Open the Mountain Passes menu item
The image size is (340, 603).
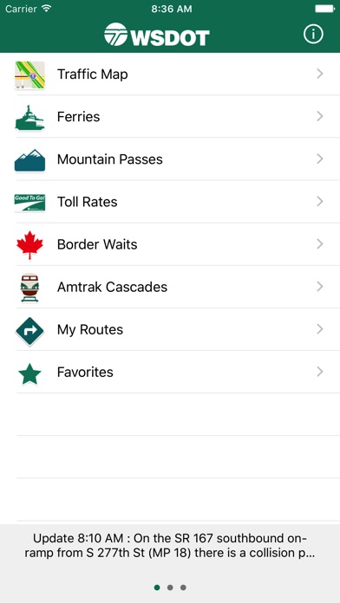[x=178, y=159]
